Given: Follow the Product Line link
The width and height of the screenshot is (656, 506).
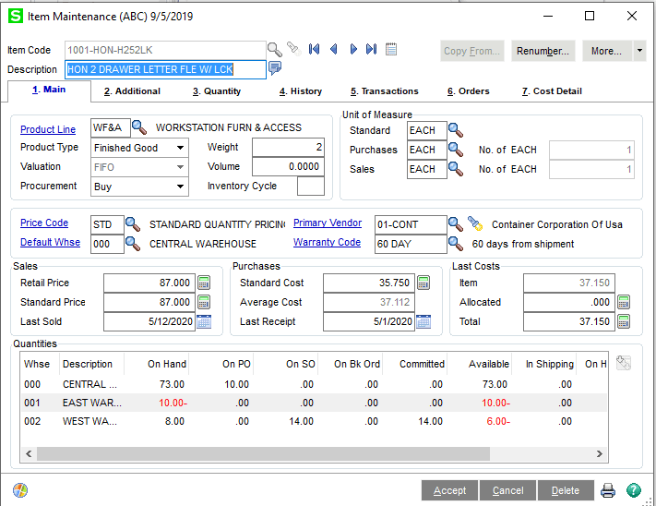Looking at the screenshot, I should [x=48, y=129].
